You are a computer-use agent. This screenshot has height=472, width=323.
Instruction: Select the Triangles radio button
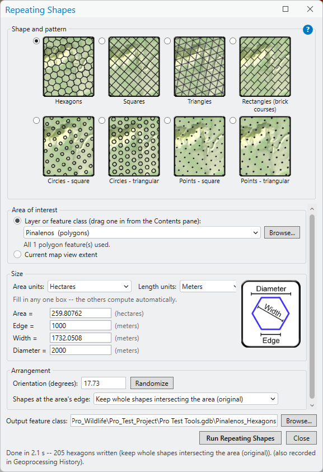click(167, 41)
